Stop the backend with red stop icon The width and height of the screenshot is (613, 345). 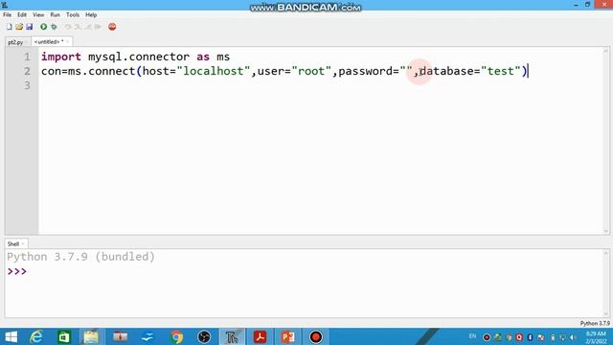pyautogui.click(x=112, y=27)
